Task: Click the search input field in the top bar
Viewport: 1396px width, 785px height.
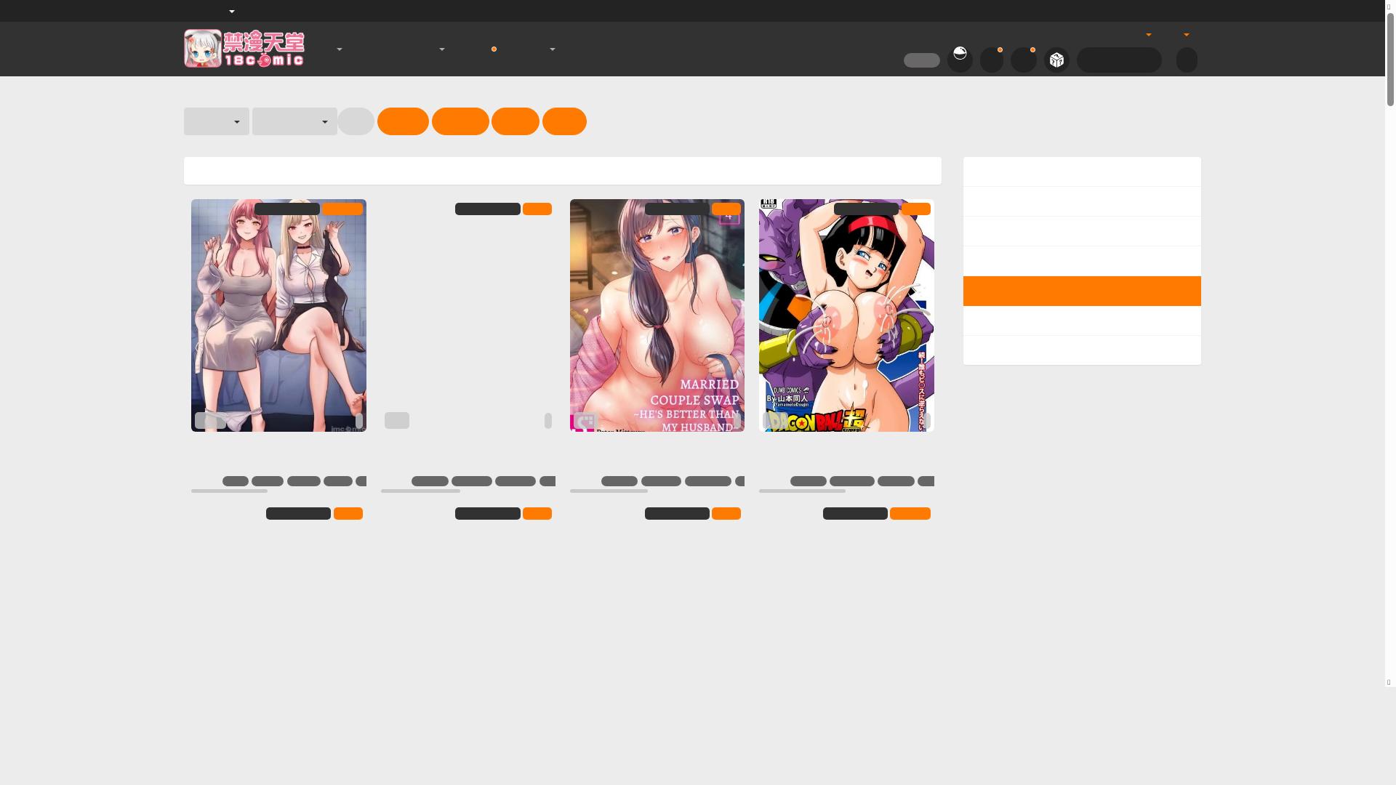Action: click(1118, 60)
